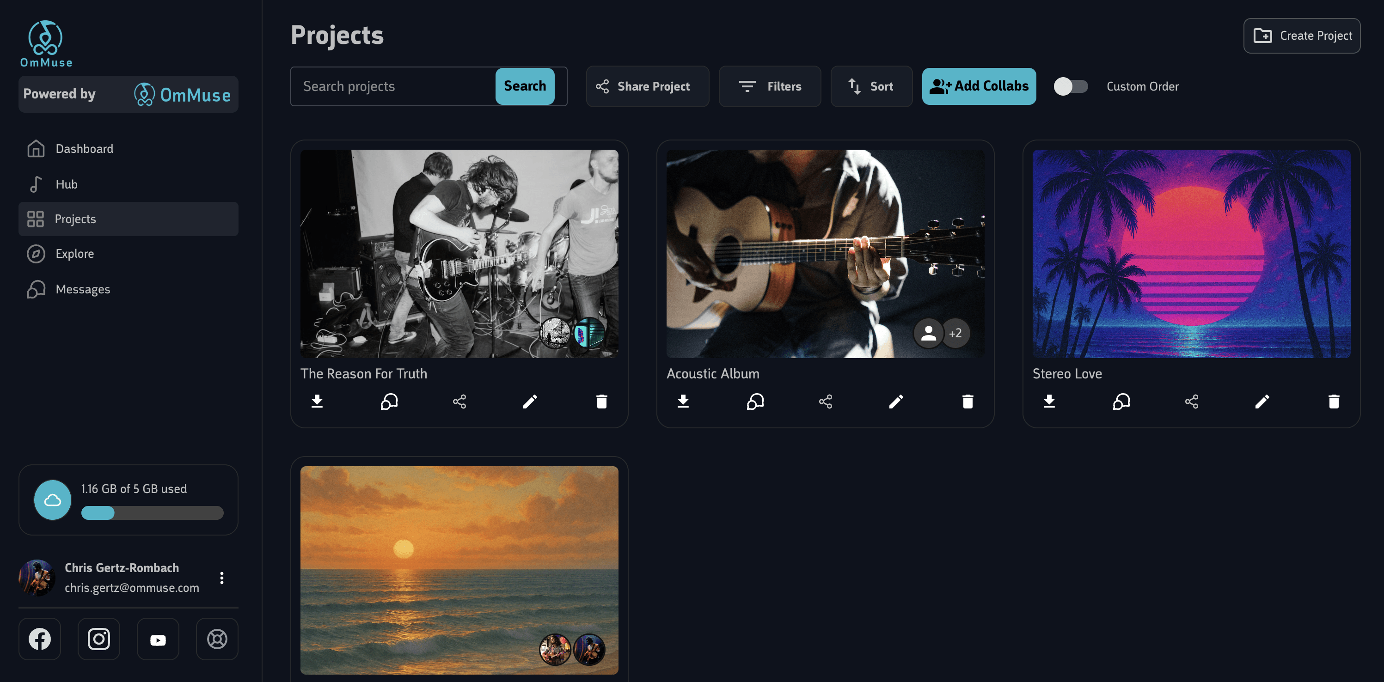Open the Instagram social link
This screenshot has height=682, width=1384.
tap(99, 639)
